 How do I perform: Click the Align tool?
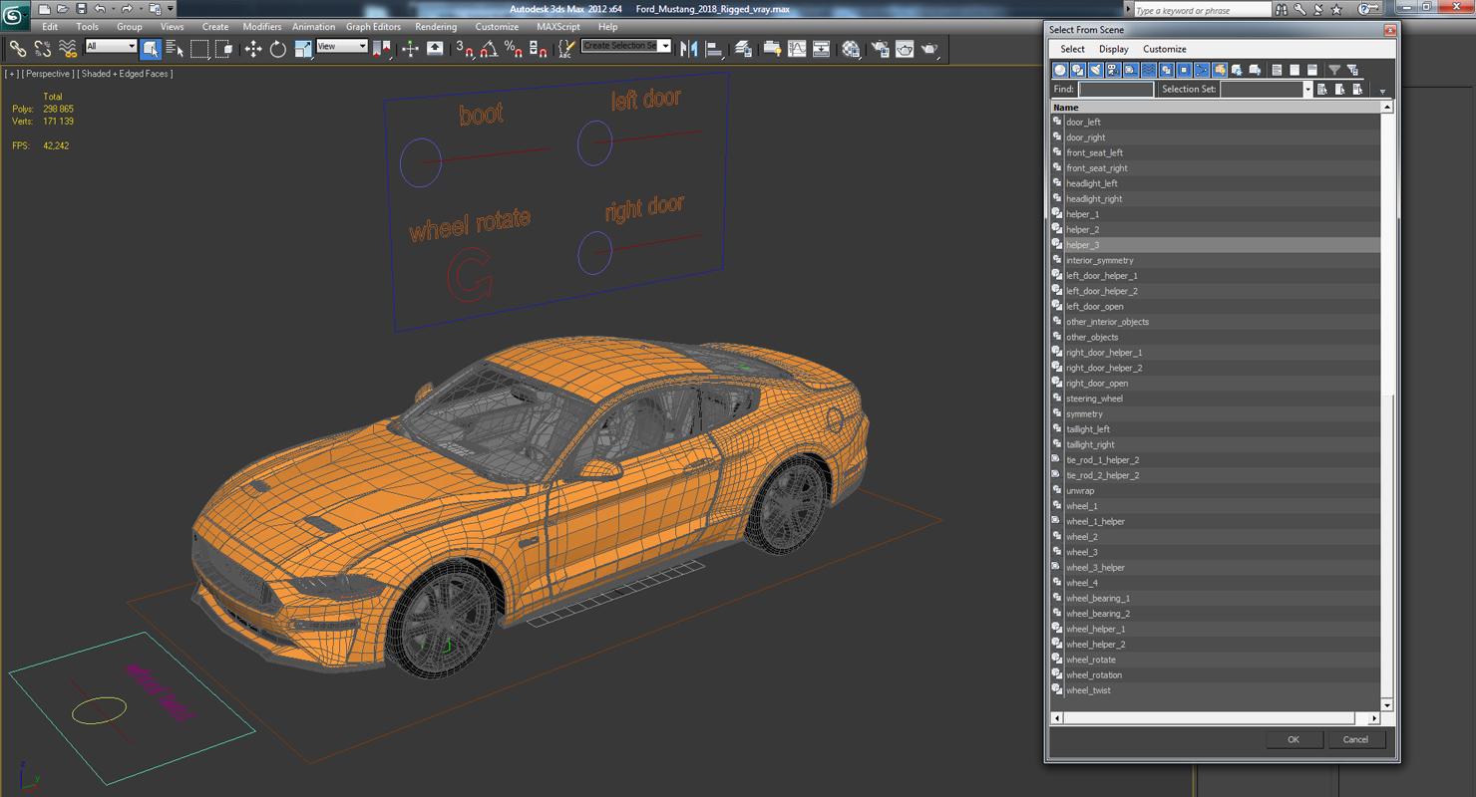pos(714,49)
